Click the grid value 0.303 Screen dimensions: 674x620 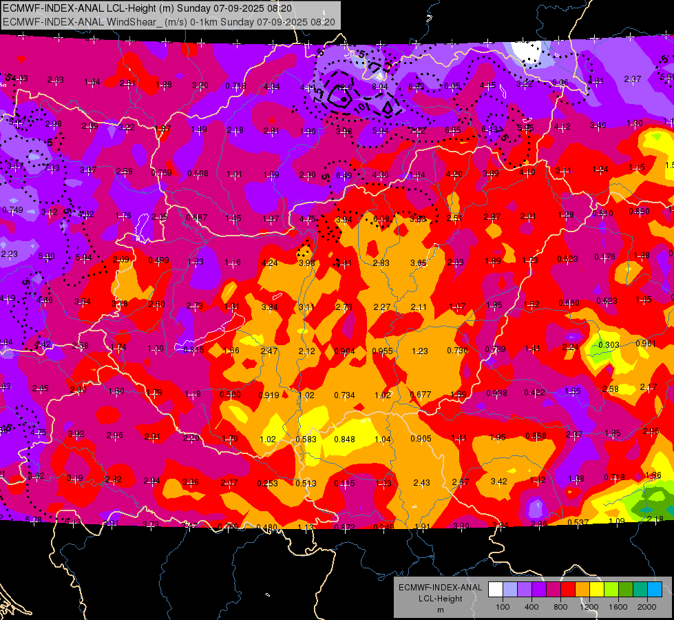[x=609, y=345]
